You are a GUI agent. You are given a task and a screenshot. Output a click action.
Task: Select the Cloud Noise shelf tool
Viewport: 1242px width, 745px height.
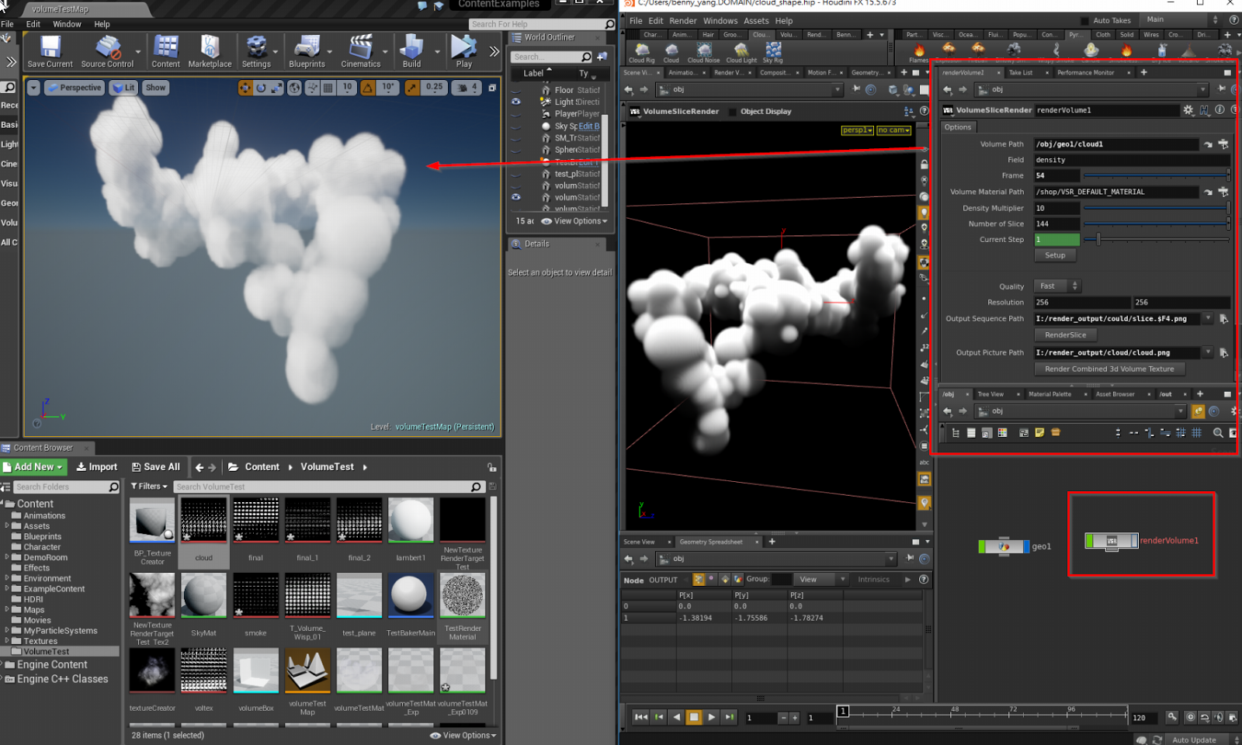pos(703,52)
